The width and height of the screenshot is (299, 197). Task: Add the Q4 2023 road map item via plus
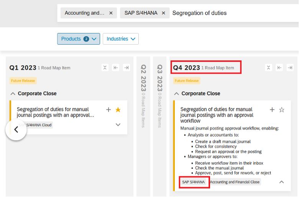tap(272, 110)
